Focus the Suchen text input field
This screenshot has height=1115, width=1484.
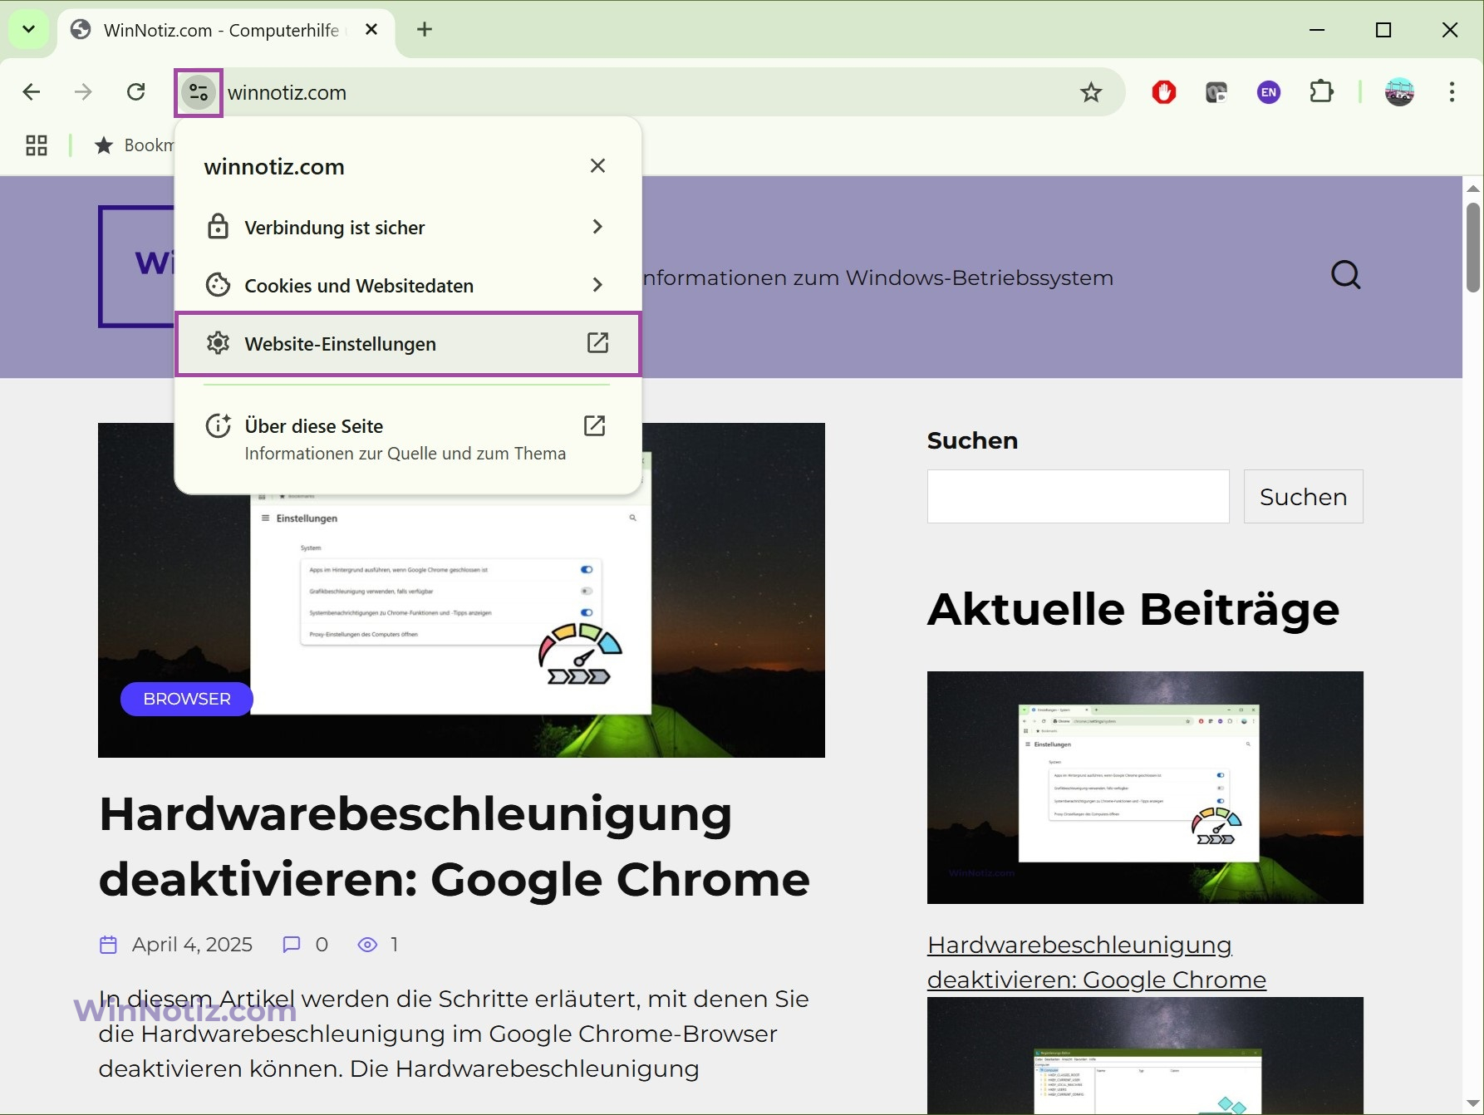point(1079,497)
